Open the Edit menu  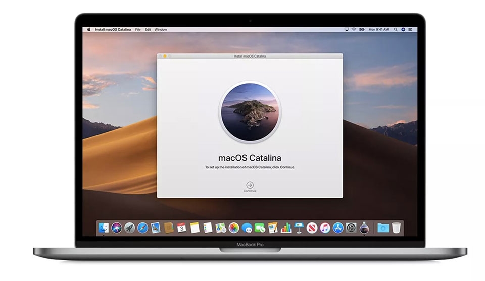(148, 30)
